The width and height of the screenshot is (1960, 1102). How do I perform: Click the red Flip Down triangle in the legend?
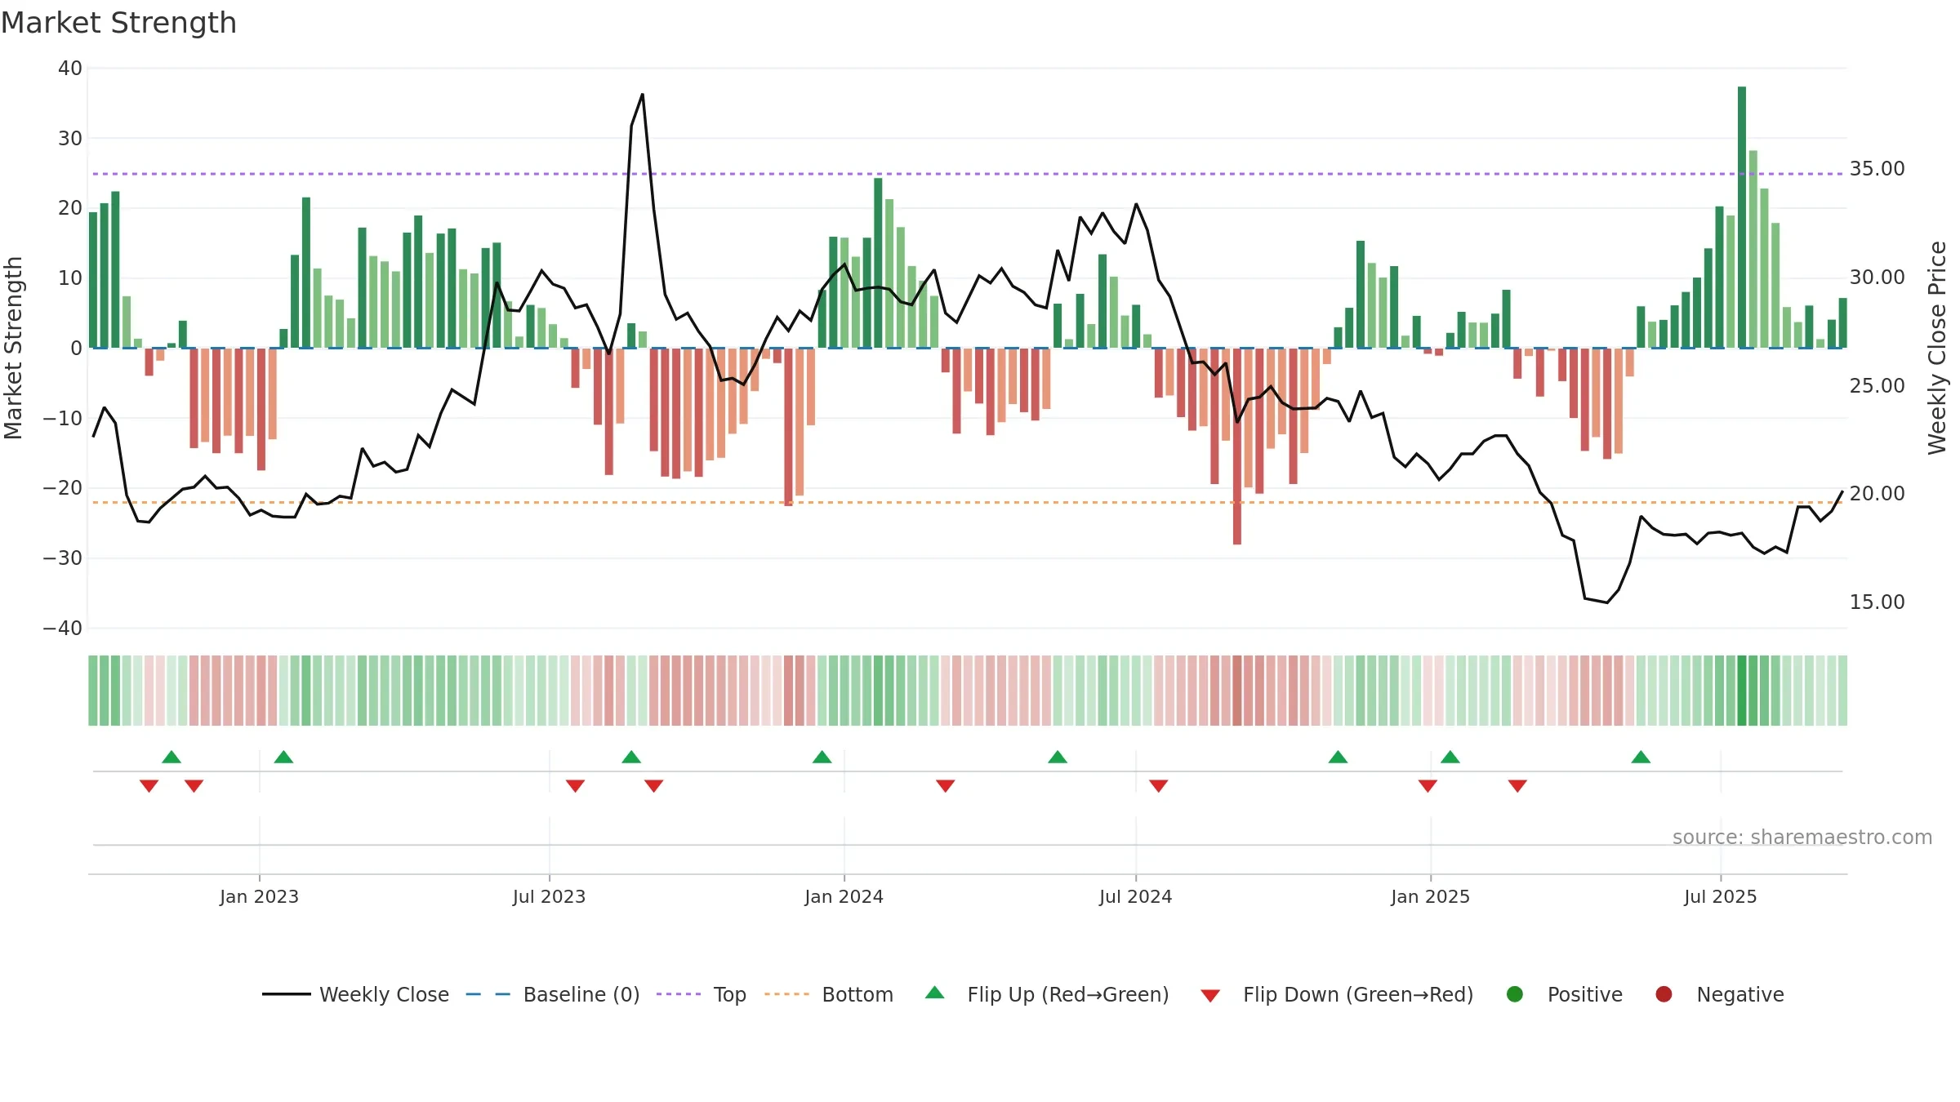click(1210, 996)
